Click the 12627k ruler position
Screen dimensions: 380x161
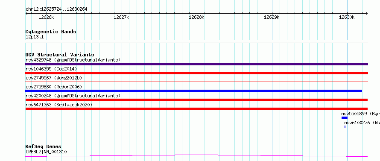tap(121, 17)
